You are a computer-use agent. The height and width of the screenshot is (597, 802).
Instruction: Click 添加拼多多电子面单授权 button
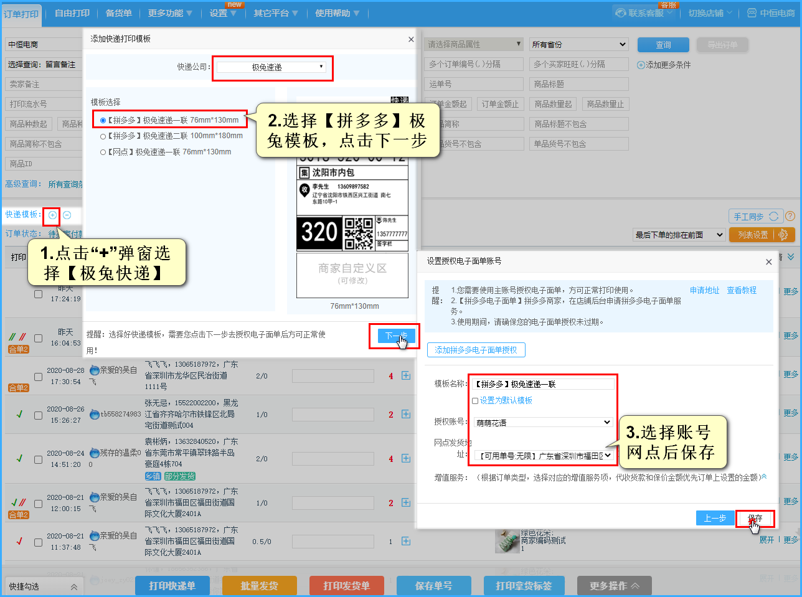coord(476,350)
